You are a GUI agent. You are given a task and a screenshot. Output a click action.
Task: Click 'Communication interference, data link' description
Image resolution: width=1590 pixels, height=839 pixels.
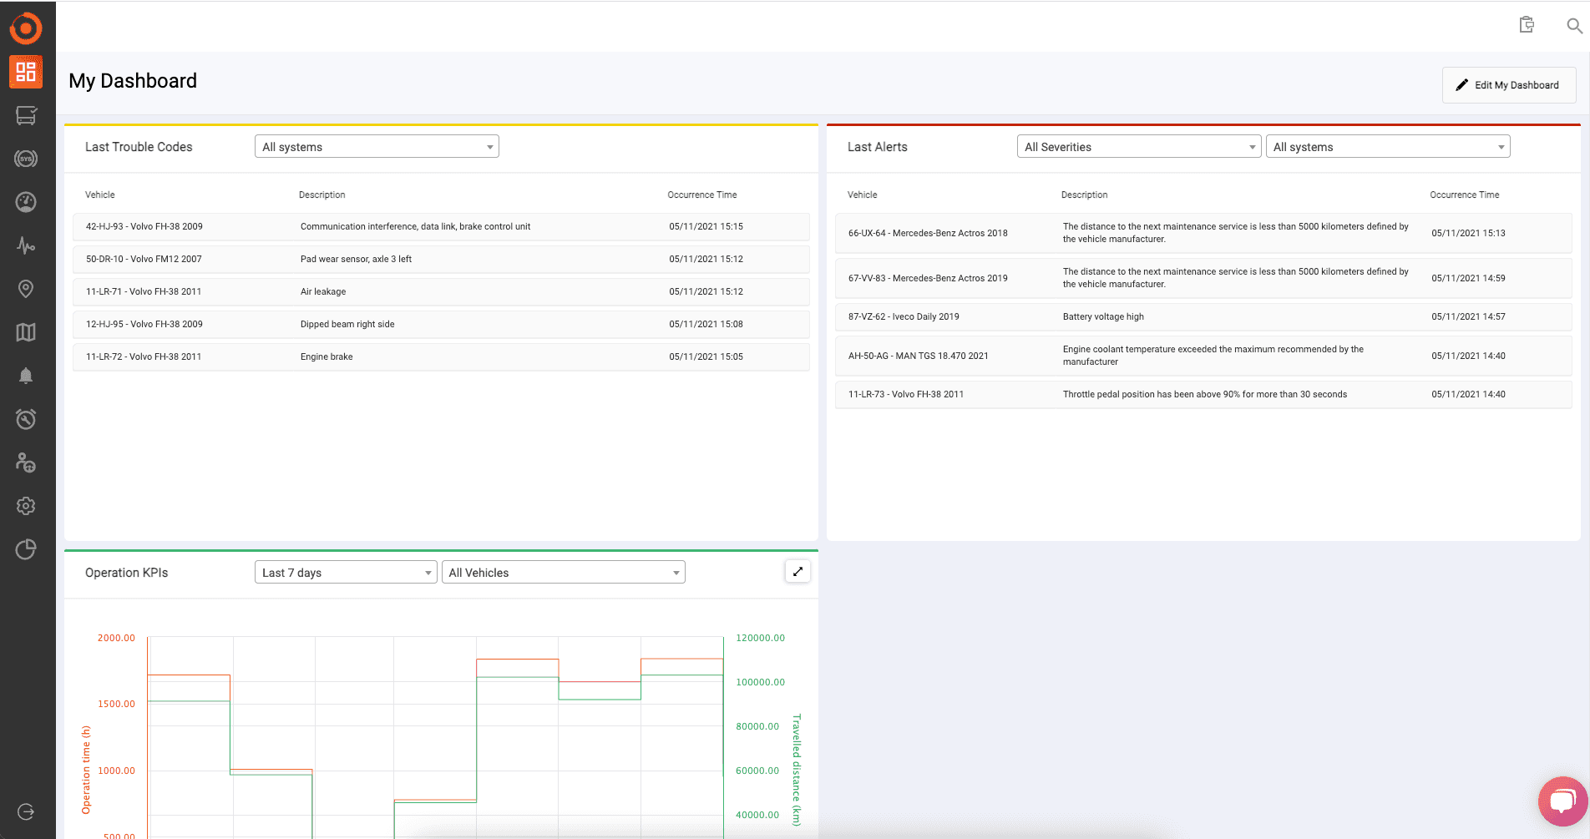[415, 226]
